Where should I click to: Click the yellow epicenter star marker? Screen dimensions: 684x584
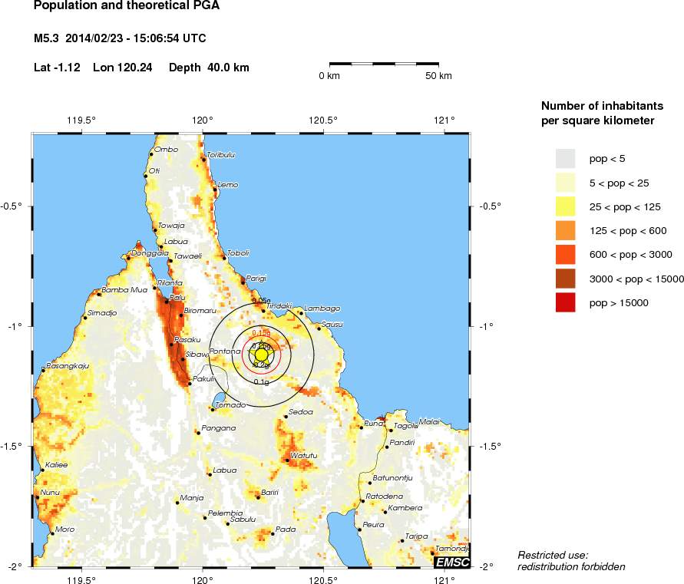[262, 355]
